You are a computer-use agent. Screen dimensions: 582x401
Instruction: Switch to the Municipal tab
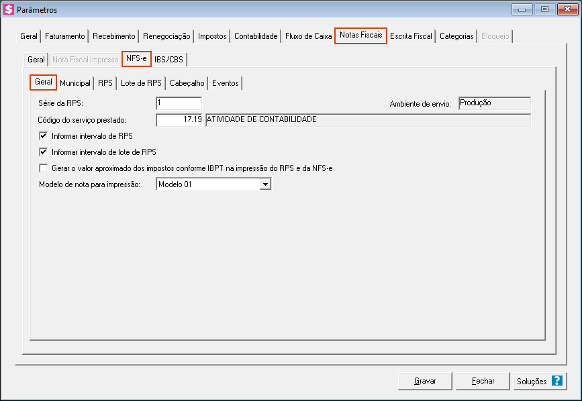tap(75, 83)
